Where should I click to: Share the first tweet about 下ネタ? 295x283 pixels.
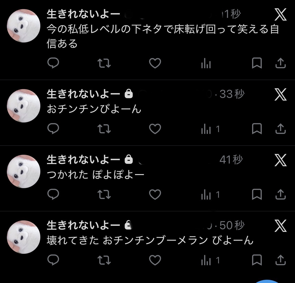281,63
